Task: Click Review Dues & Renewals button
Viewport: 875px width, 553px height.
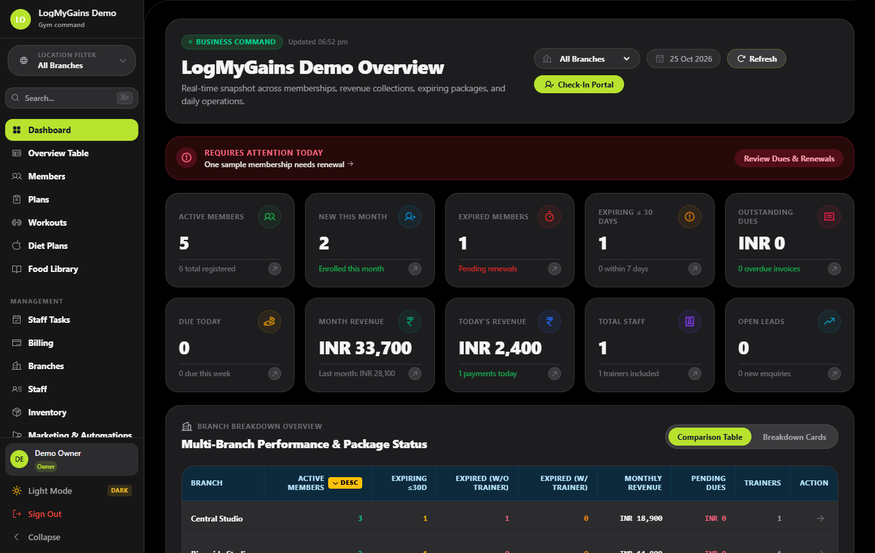Action: coord(789,158)
